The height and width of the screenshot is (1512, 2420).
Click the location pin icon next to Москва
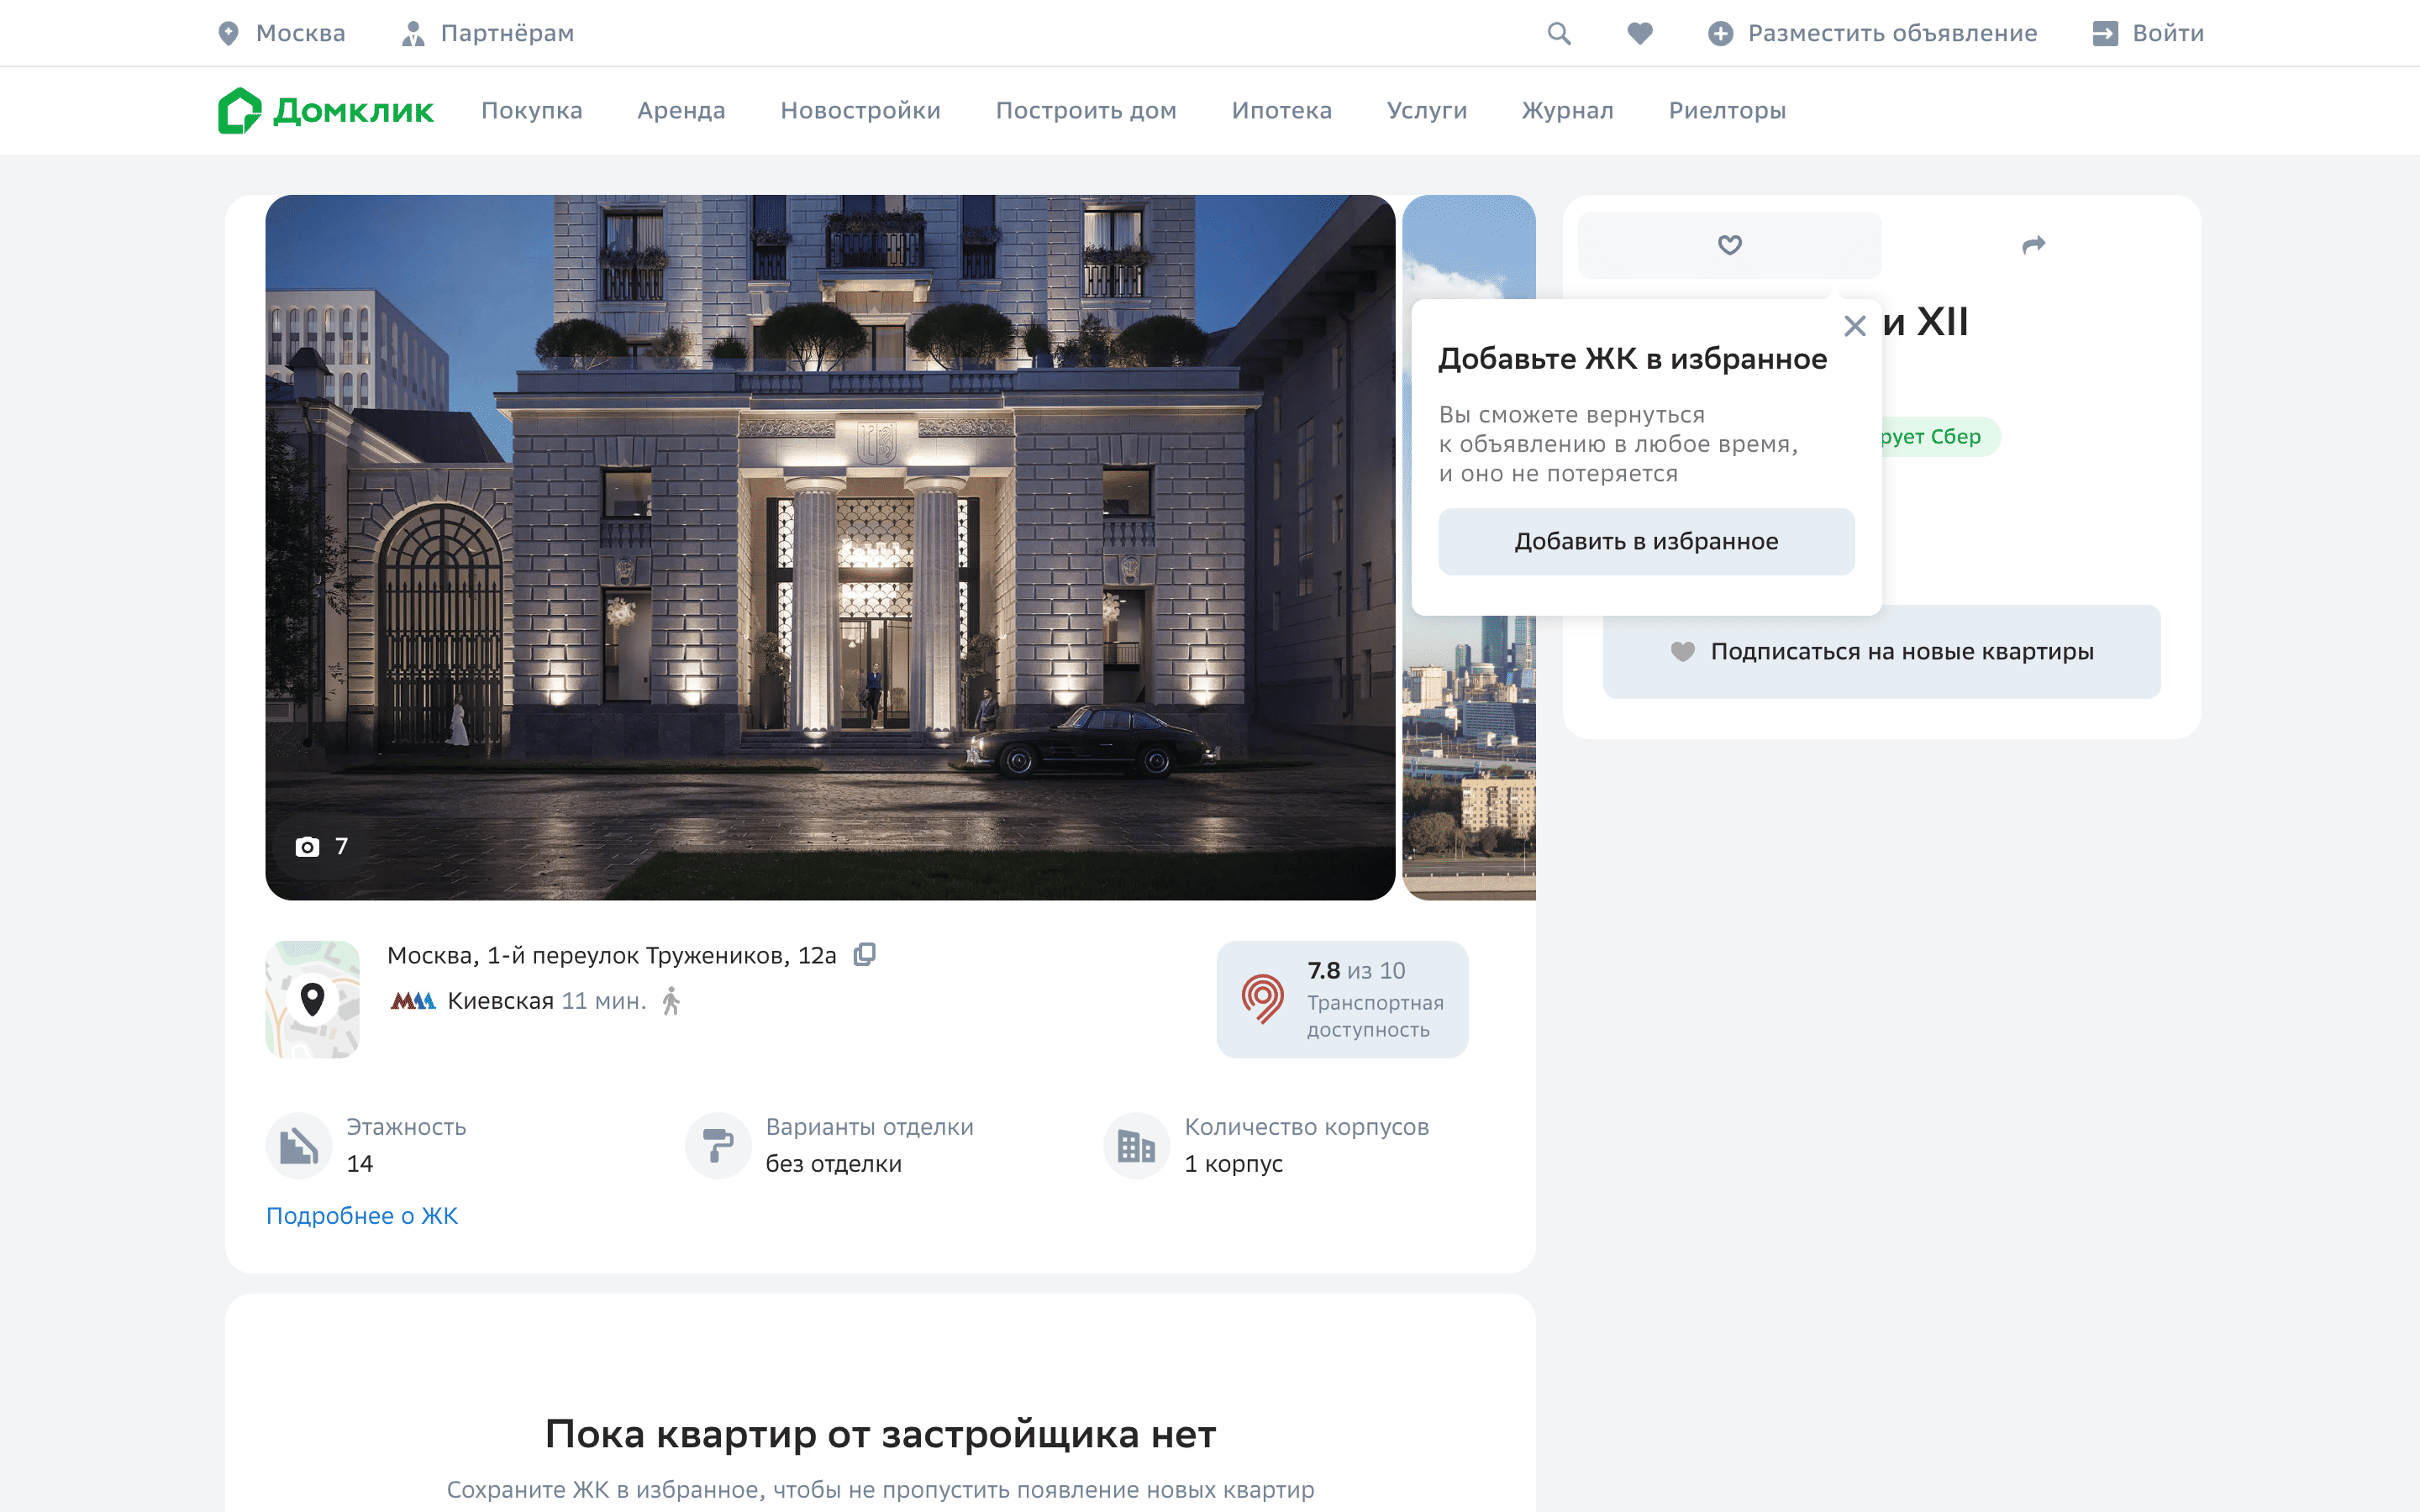[x=229, y=33]
